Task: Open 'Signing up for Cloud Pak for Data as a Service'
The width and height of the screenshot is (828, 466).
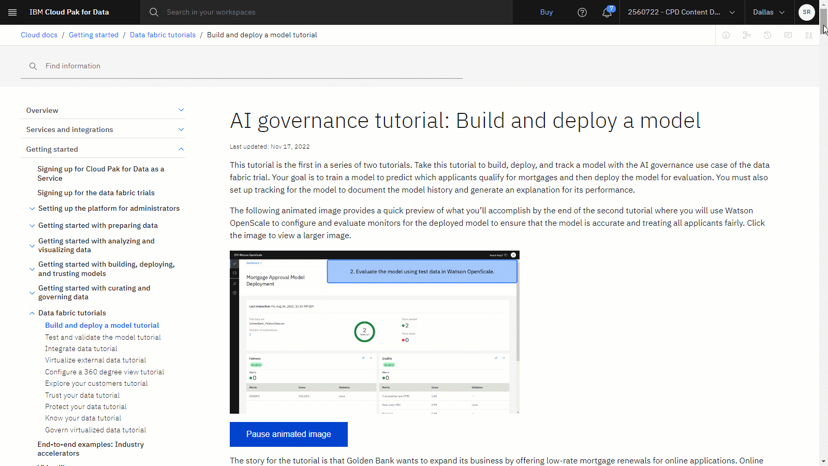Action: [101, 173]
